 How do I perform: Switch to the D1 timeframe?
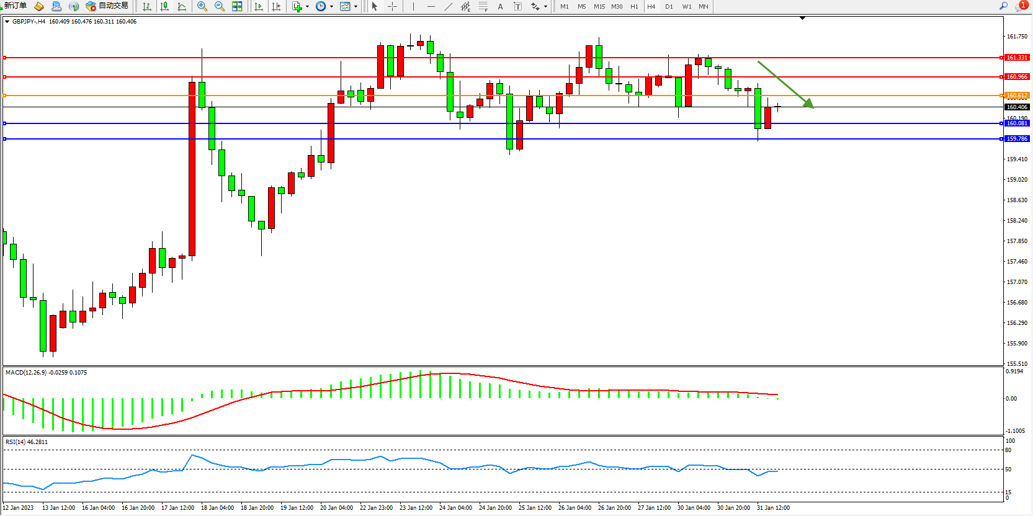tap(669, 6)
